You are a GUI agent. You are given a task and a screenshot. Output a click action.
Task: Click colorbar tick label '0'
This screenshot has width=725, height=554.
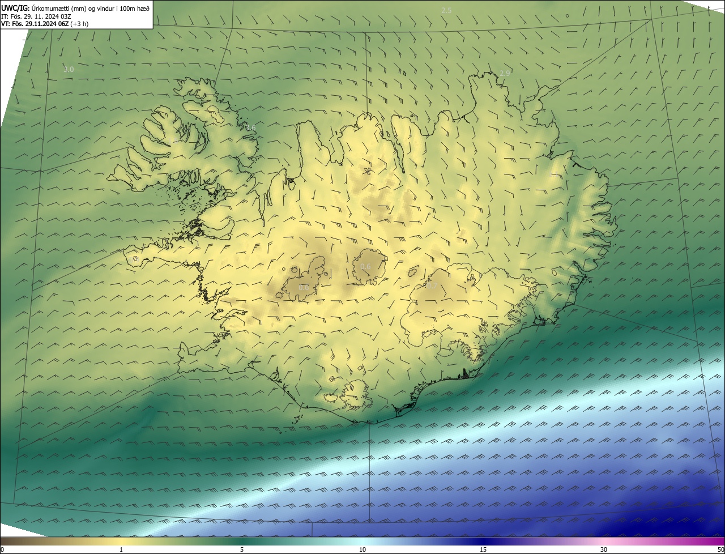click(2, 549)
